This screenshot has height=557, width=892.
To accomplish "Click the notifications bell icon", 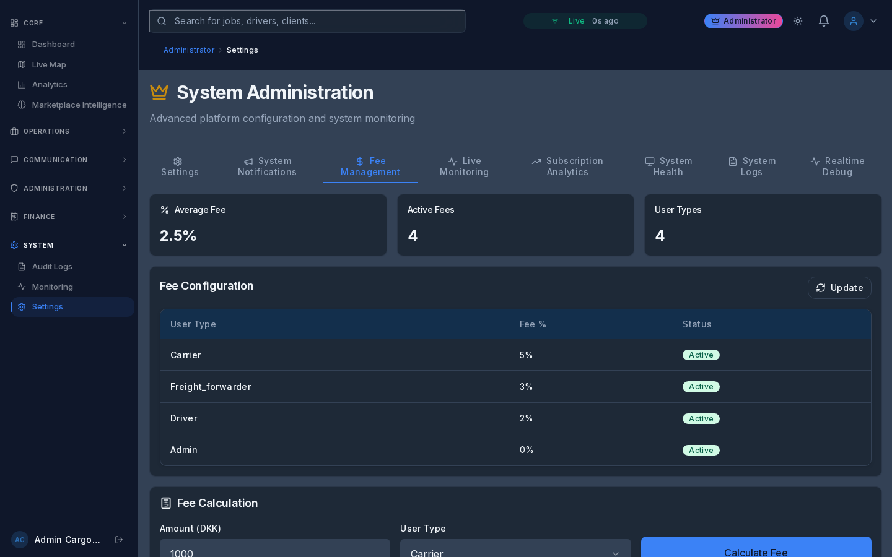I will coord(823,21).
